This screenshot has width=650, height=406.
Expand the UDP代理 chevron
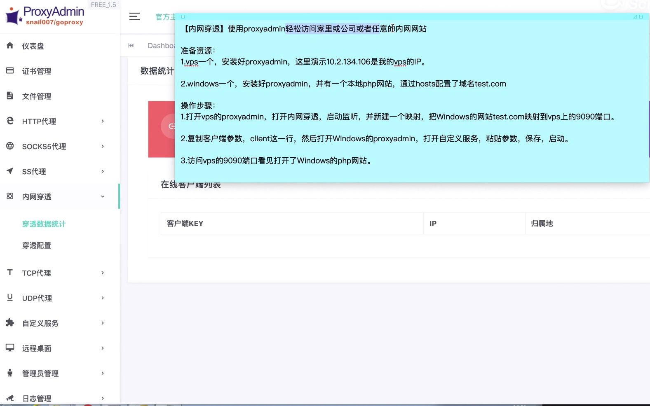[103, 298]
